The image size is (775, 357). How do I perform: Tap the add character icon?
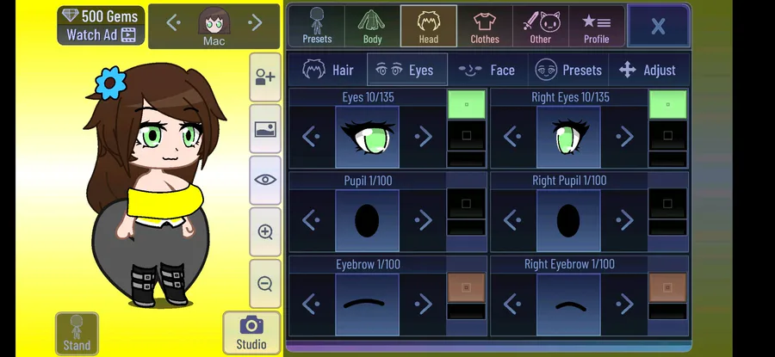pos(265,77)
